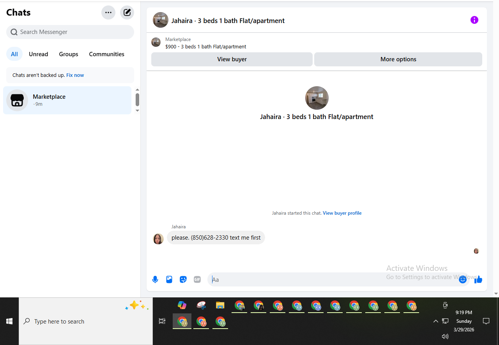Open the network status tray icon

(445, 321)
